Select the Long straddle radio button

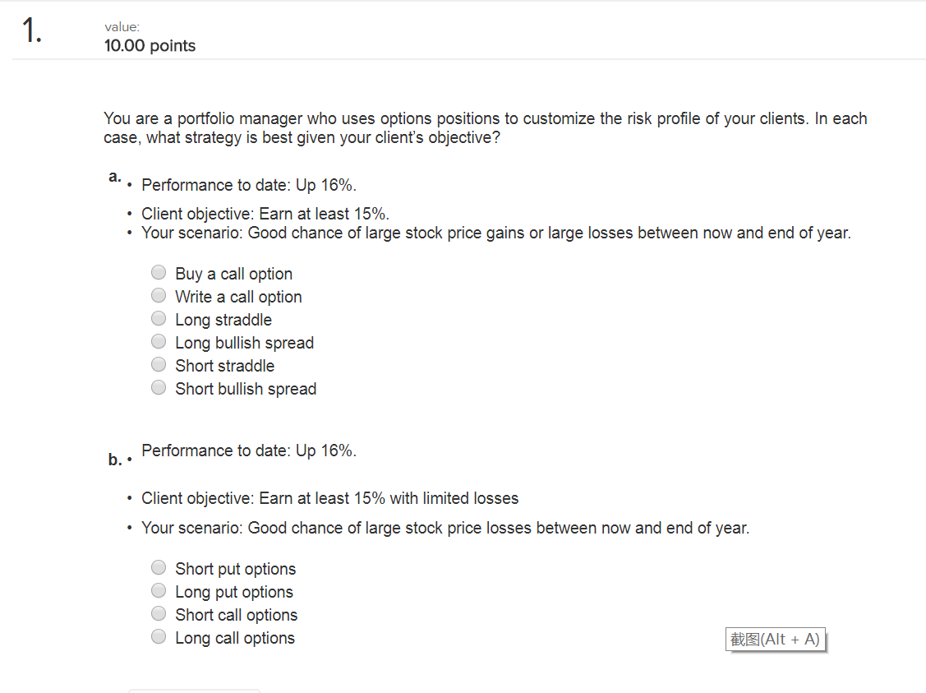pos(159,318)
